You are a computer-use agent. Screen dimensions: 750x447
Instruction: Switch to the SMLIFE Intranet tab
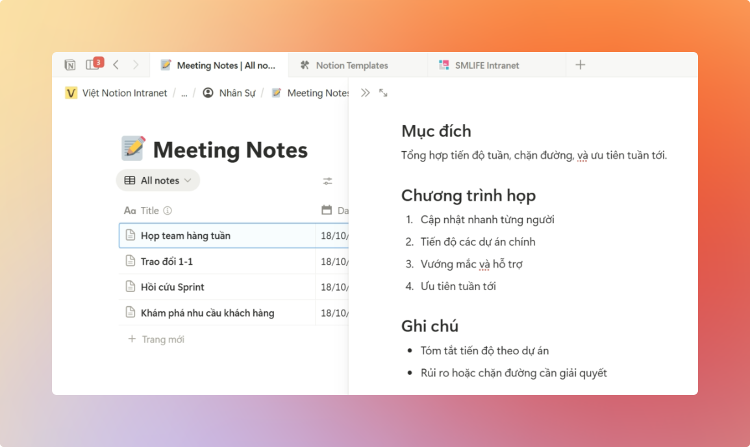(486, 66)
